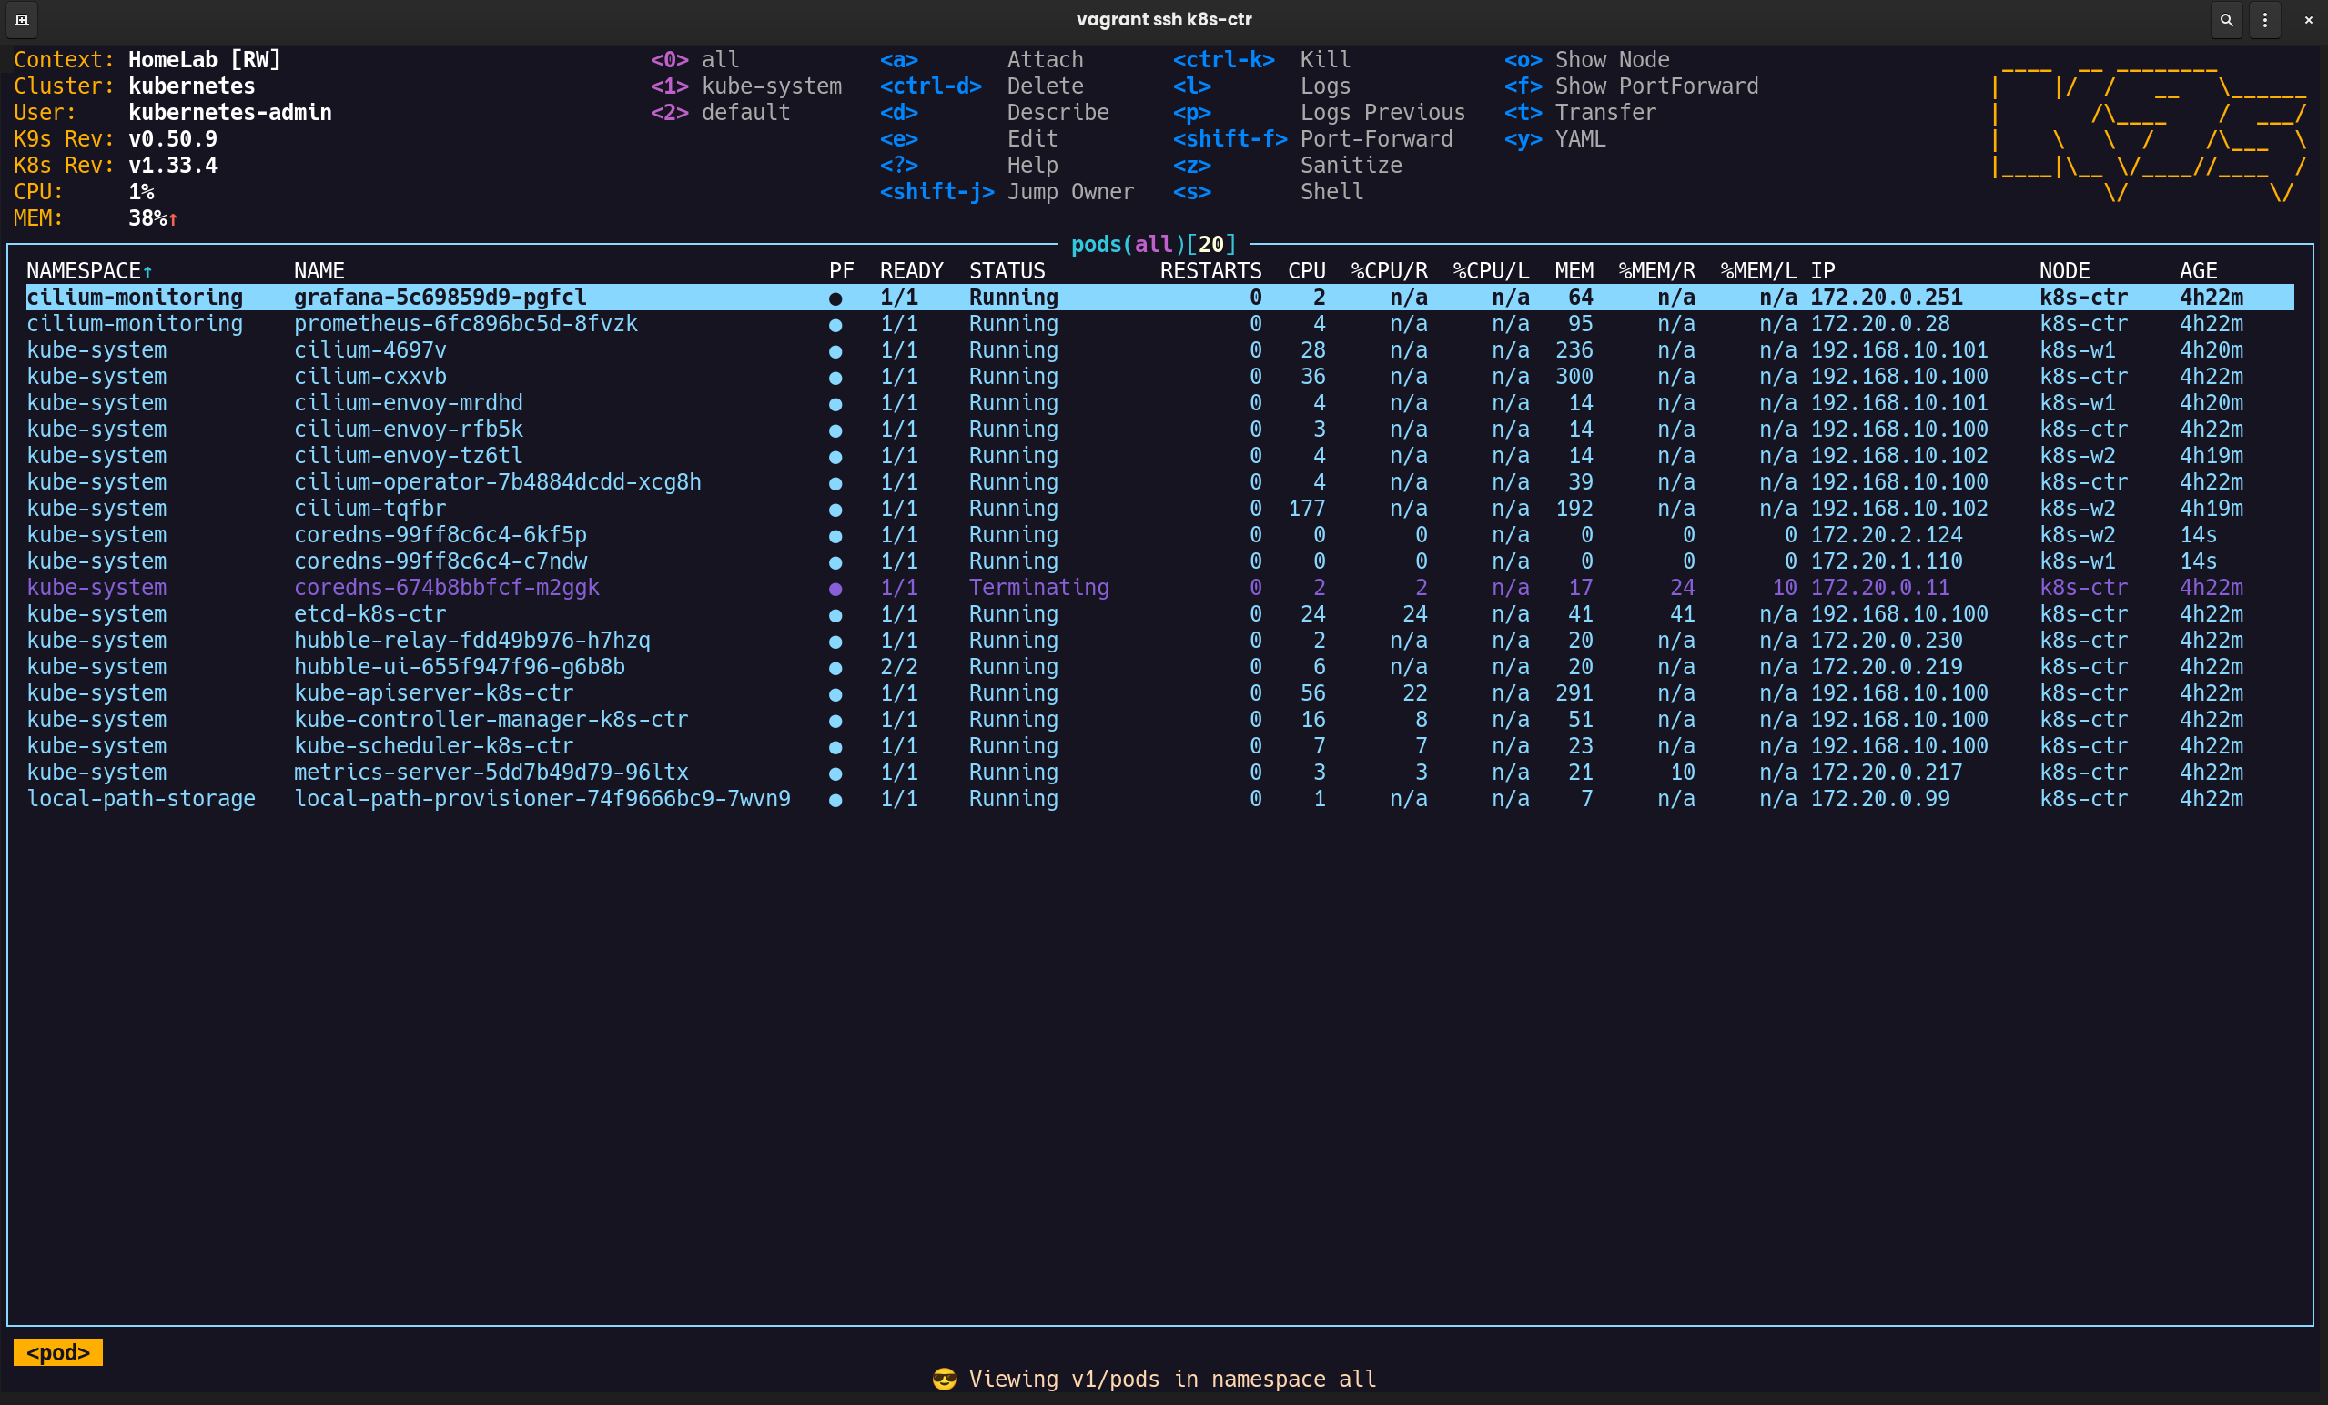Open the terminal kebab menu
This screenshot has height=1405, width=2328.
(2264, 20)
